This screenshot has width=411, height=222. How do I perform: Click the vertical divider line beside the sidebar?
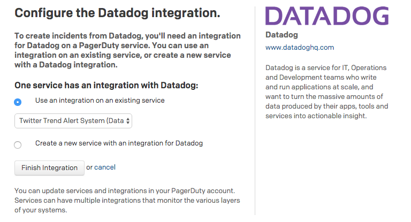click(x=255, y=107)
